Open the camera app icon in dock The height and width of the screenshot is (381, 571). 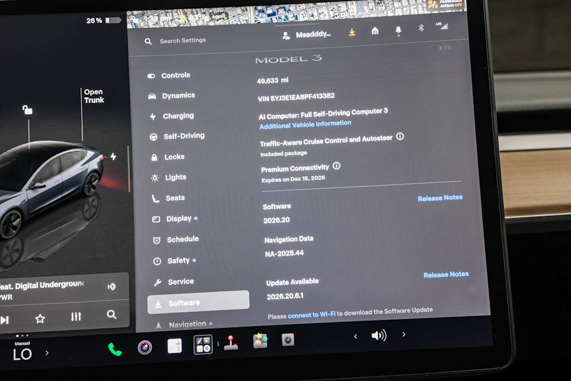(288, 340)
